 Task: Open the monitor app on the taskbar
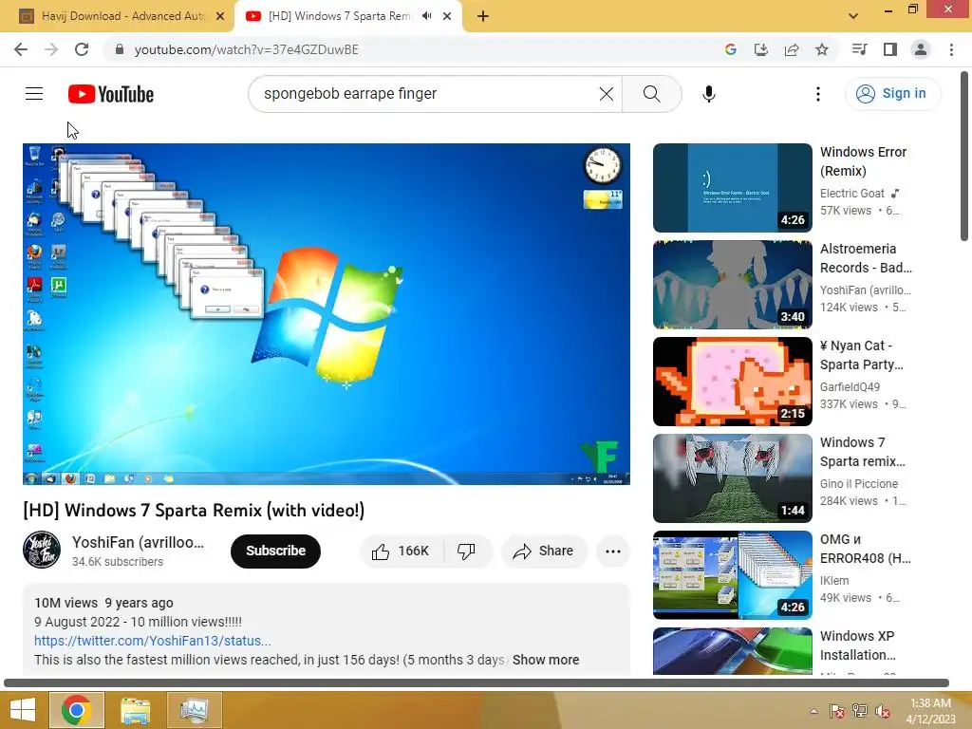pyautogui.click(x=194, y=710)
